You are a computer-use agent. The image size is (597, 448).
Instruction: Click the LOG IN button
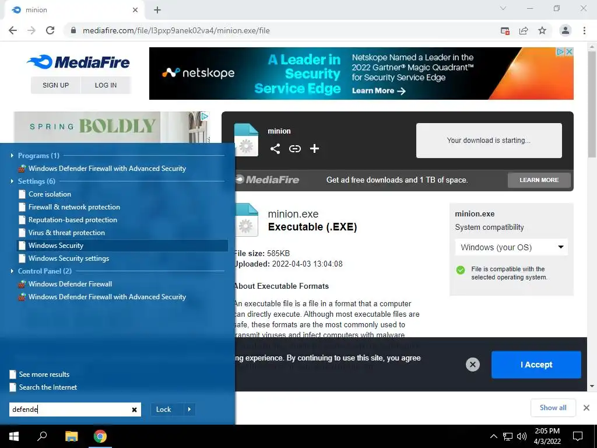click(106, 85)
